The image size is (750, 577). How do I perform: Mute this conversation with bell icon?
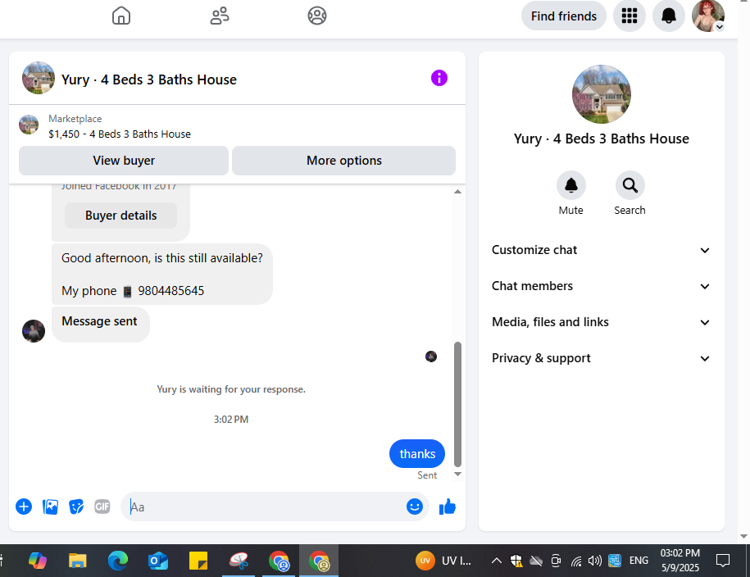click(x=571, y=185)
